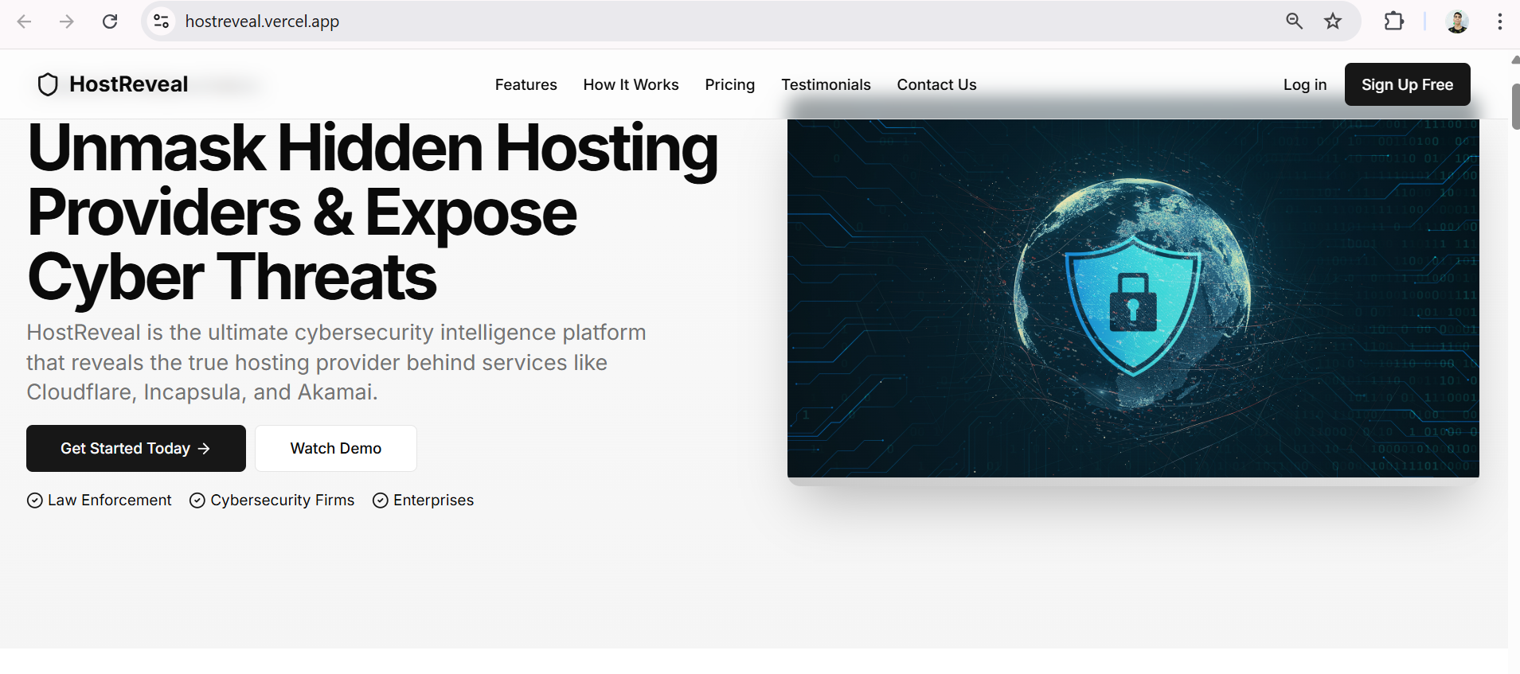Click the Enterprises check icon
Viewport: 1520px width, 674px height.
pos(381,501)
